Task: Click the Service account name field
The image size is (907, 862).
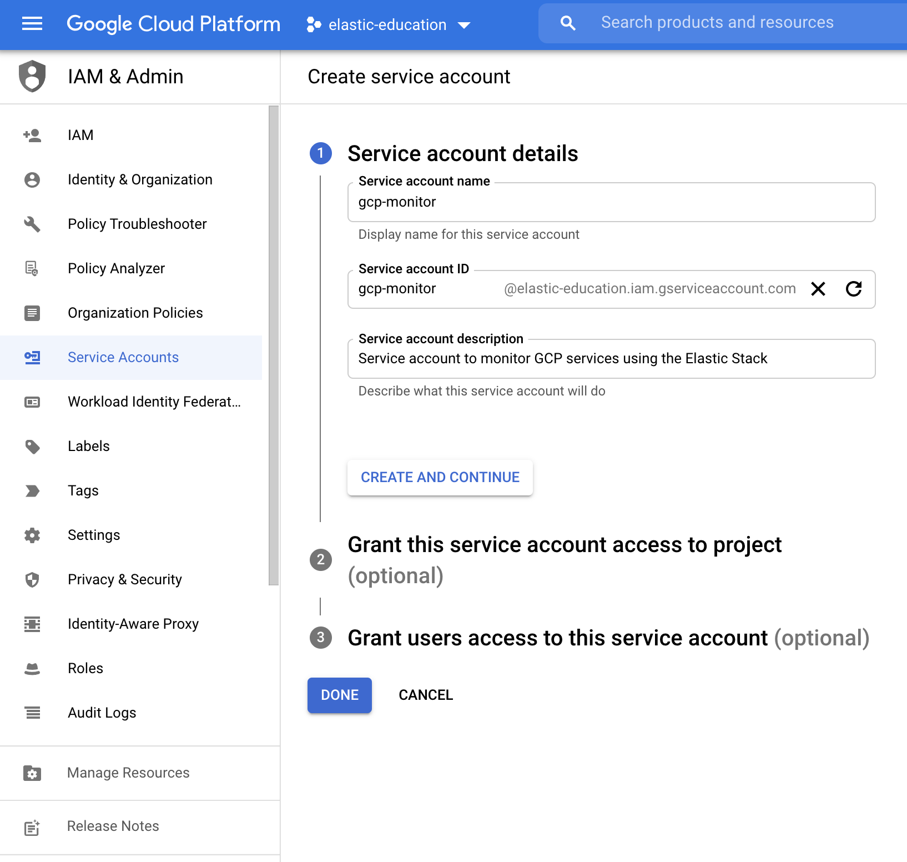Action: pos(611,202)
